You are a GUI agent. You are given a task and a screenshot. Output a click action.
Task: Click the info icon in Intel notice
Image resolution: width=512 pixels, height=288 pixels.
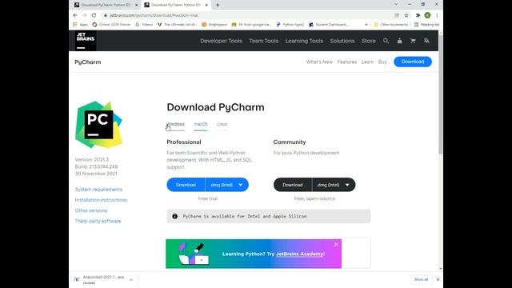point(174,216)
